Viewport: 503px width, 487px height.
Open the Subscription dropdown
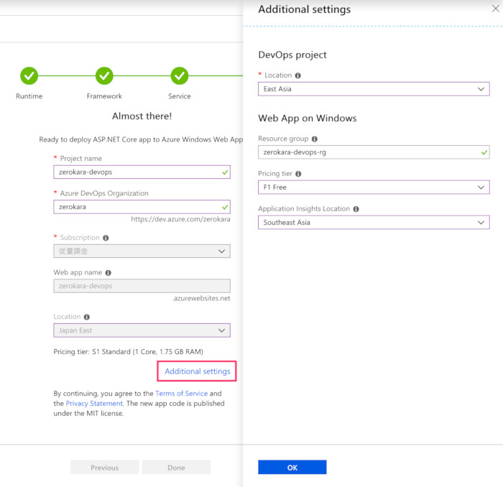click(142, 251)
